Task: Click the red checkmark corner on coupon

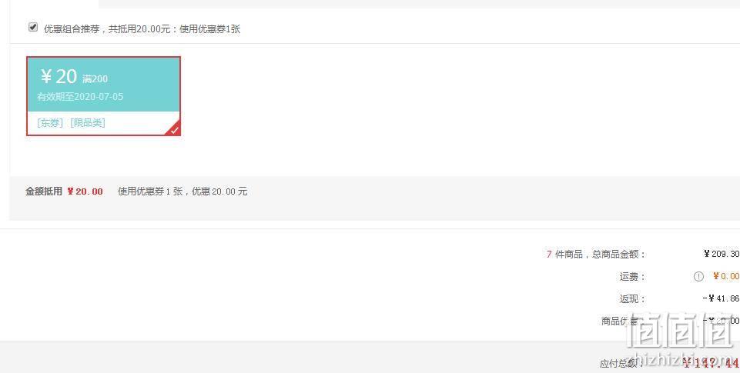Action: tap(174, 128)
